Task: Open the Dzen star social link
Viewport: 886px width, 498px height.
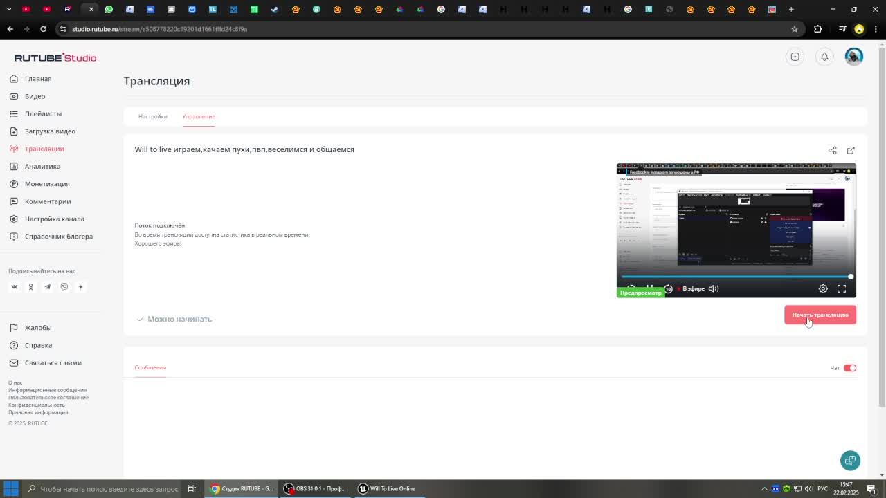Action: [80, 286]
